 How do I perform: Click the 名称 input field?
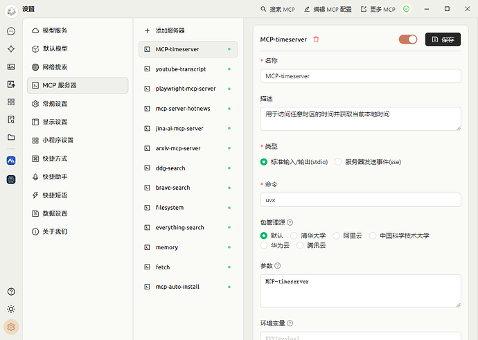[360, 76]
